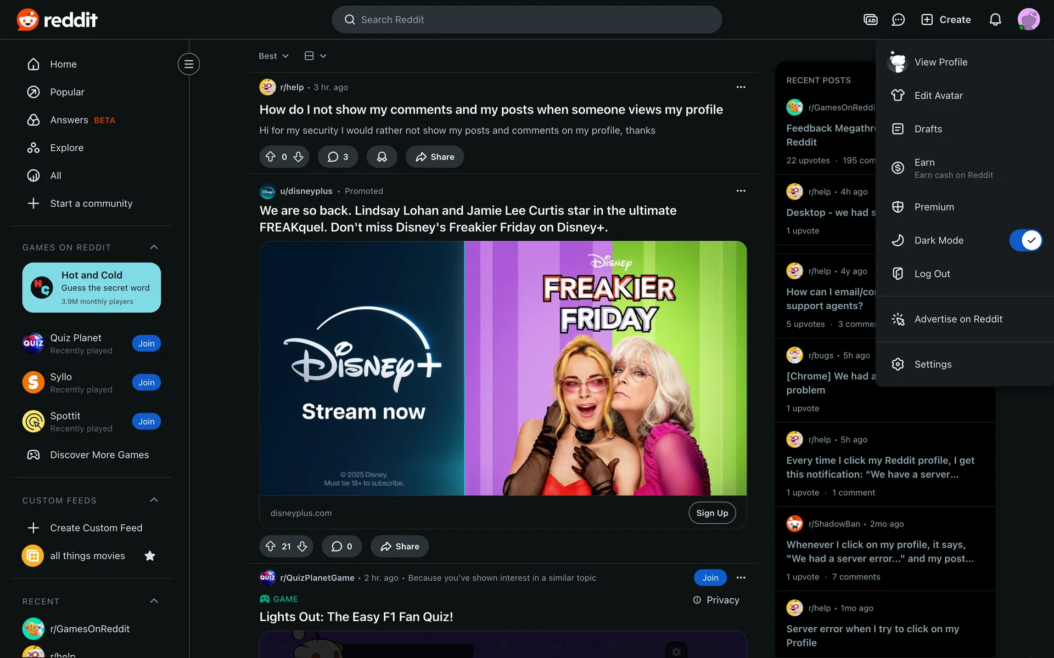Open more options for QuizPlanetGame post
Viewport: 1054px width, 658px height.
coord(741,577)
